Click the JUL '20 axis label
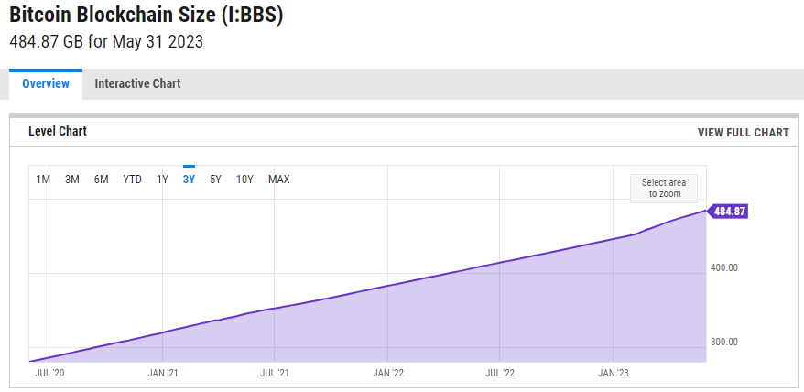The image size is (804, 392). tap(49, 373)
